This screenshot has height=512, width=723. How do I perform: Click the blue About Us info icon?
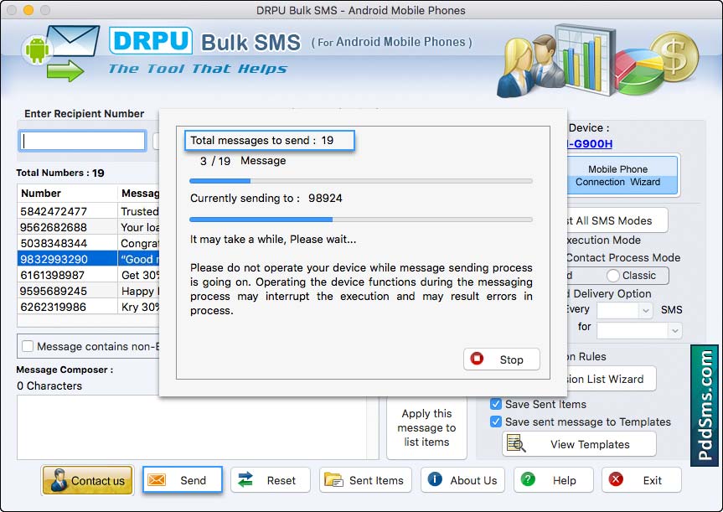click(x=435, y=479)
